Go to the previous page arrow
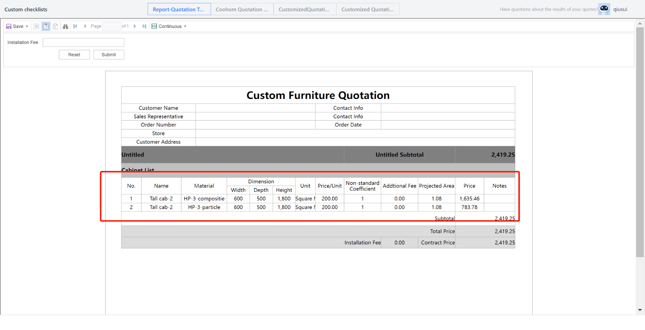The width and height of the screenshot is (645, 330). pos(85,27)
